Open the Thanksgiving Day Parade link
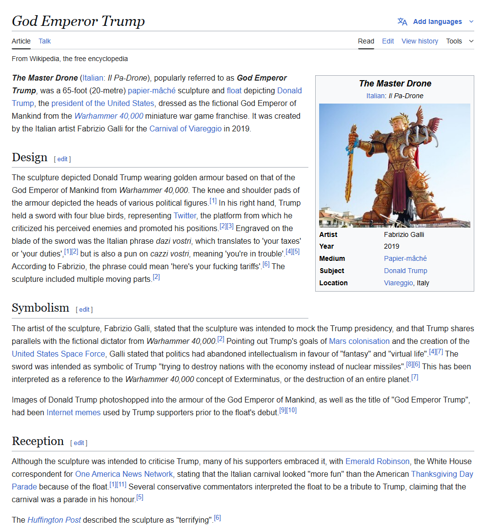Image resolution: width=485 pixels, height=531 pixels. (x=442, y=474)
